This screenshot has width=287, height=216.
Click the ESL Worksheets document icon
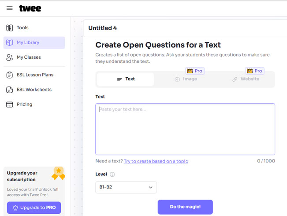(x=10, y=90)
